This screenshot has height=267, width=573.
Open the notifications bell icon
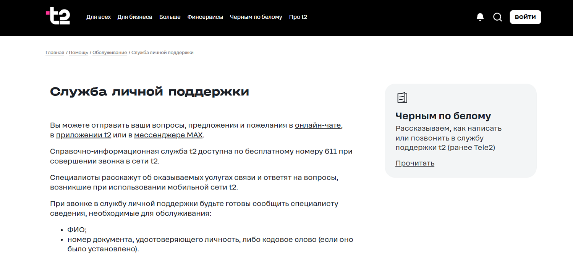[480, 17]
